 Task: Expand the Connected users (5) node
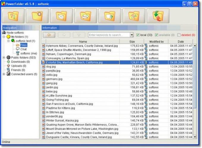pos(4,74)
